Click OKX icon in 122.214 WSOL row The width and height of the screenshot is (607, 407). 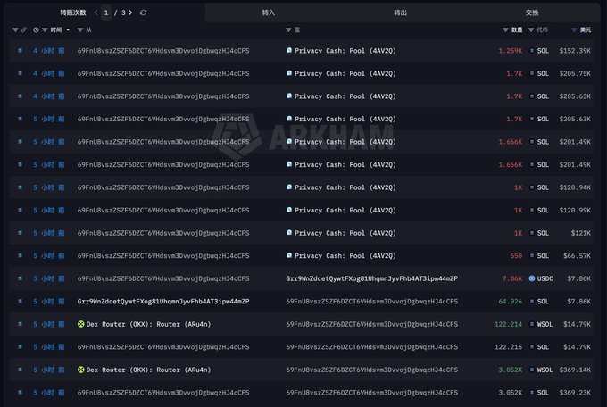click(81, 324)
